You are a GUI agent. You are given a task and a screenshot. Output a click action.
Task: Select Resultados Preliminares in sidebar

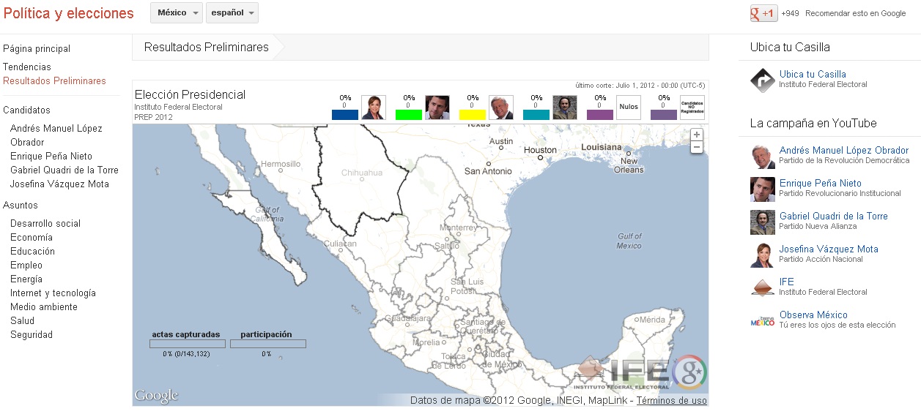click(54, 81)
